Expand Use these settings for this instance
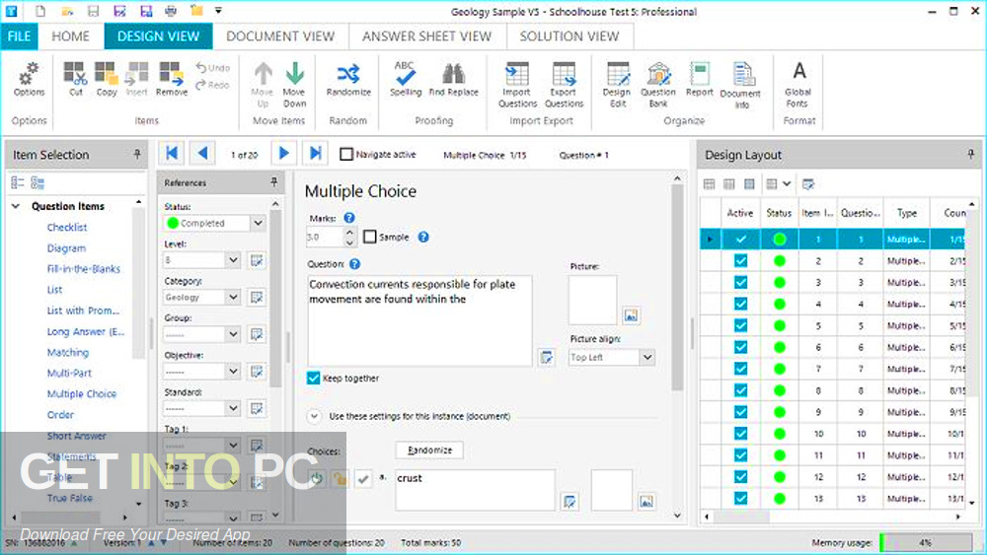This screenshot has width=987, height=555. pos(314,416)
